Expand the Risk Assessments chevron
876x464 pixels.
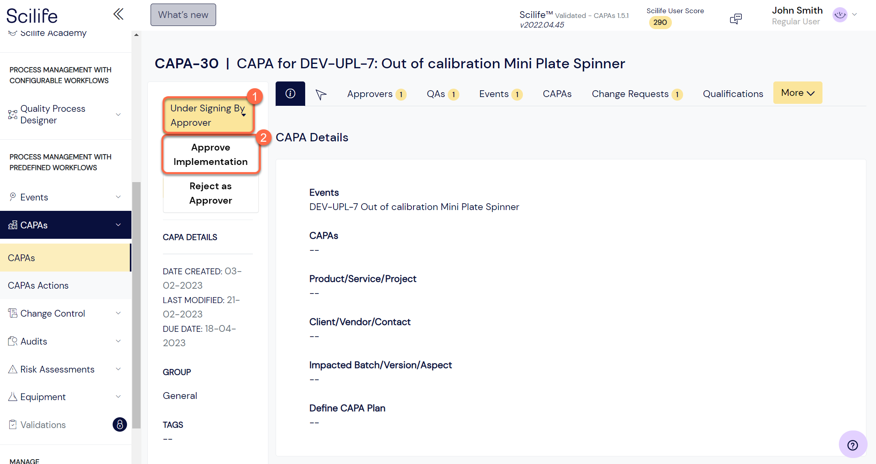click(118, 369)
